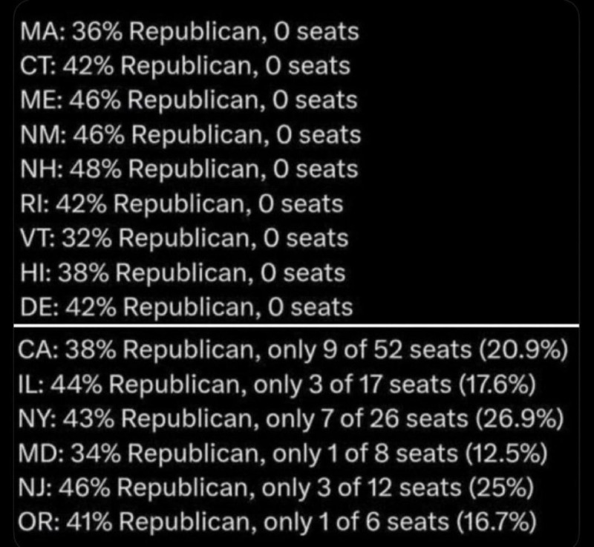Select the CT: 42% Republican line
594x547 pixels.
pos(185,66)
